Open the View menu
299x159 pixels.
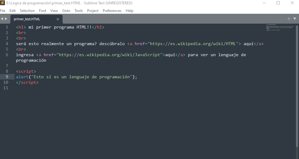pos(54,11)
